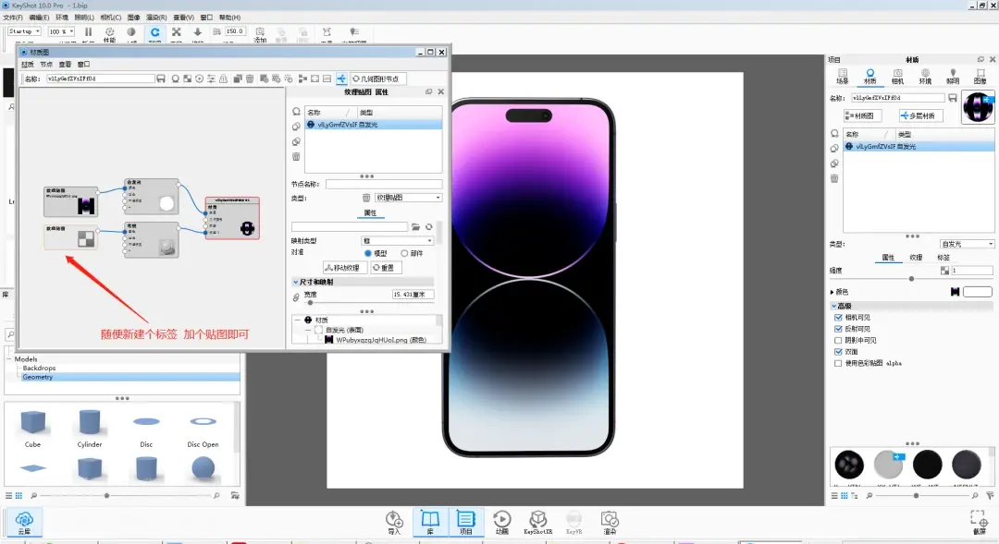Select the 模型 radio button
This screenshot has height=544, width=999.
(x=367, y=253)
